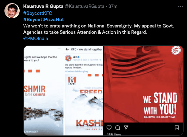The width and height of the screenshot is (187, 137).
Task: Open Kaustuva R Gupta's profile avatar
Action: [x=12, y=11]
